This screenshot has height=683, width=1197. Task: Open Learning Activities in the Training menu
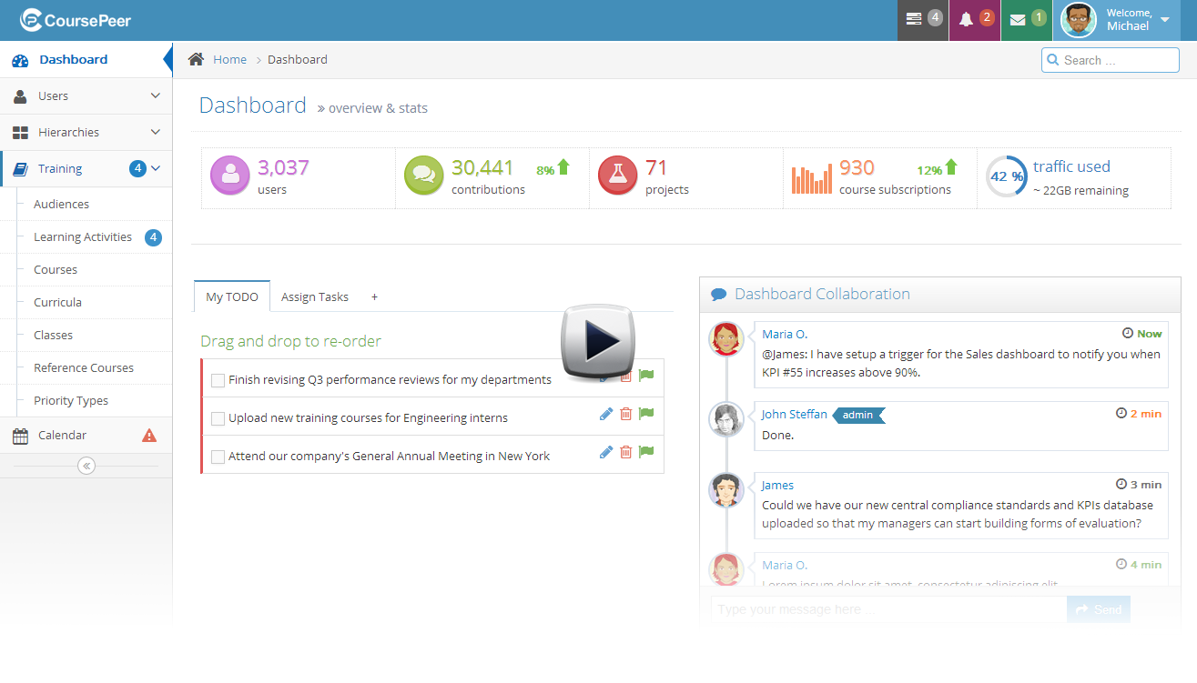83,236
